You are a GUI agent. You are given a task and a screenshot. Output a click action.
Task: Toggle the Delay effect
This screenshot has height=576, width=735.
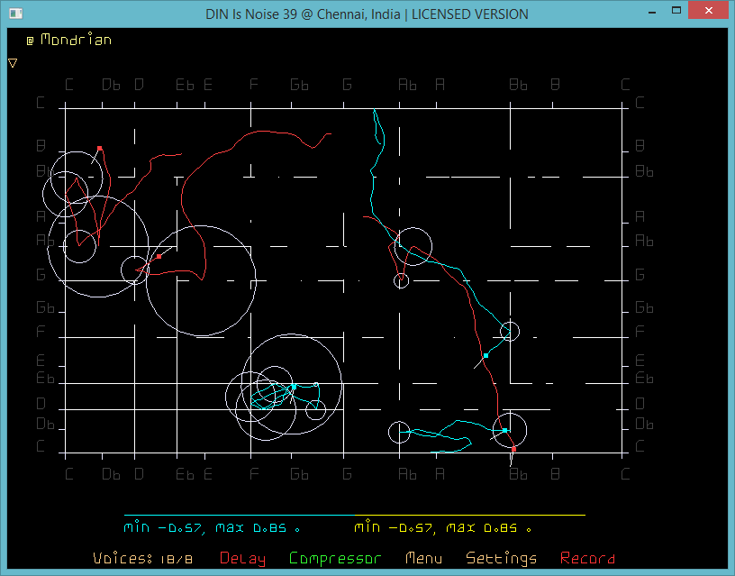coord(242,559)
